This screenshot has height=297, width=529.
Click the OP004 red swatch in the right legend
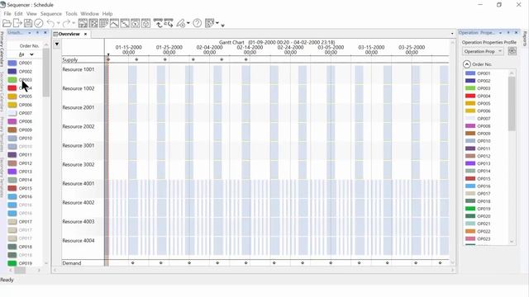coord(470,96)
